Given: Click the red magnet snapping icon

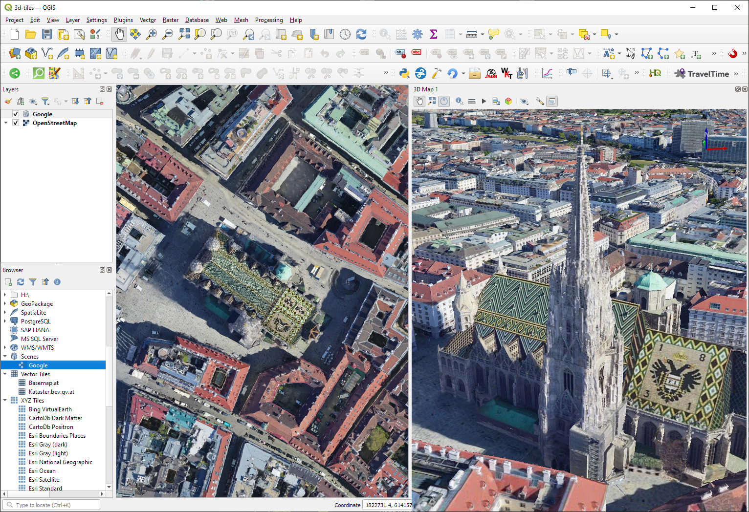Looking at the screenshot, I should tap(732, 53).
